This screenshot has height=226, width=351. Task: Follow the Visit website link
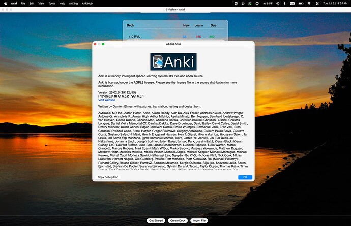coord(106,100)
